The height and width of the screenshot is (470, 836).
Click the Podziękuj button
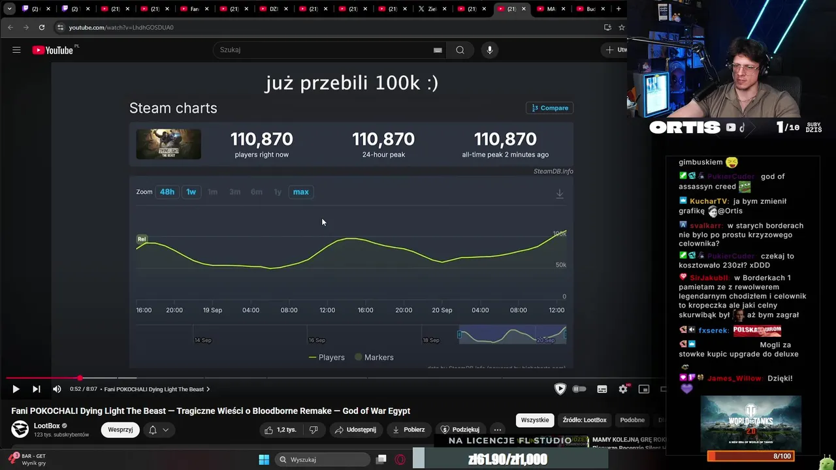(x=460, y=430)
